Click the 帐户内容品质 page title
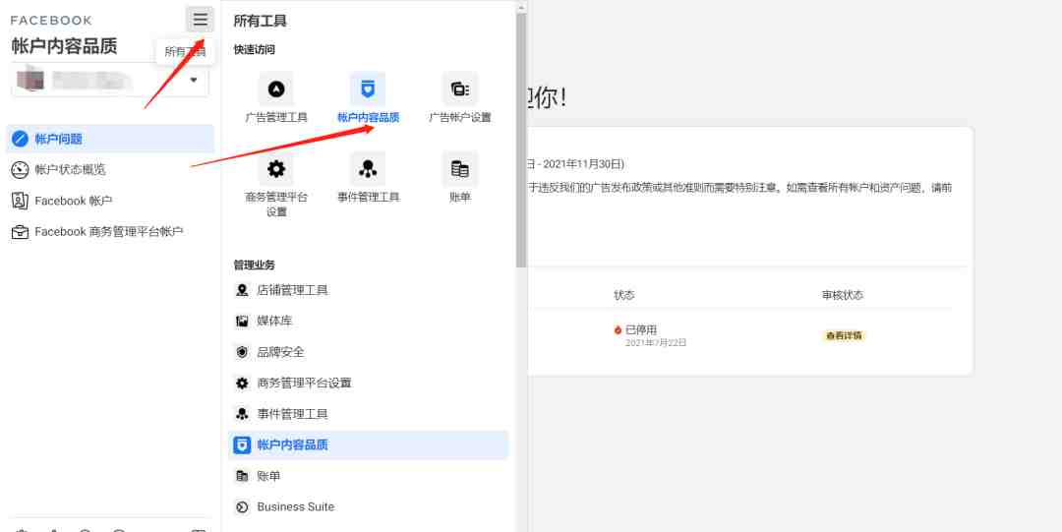Image resolution: width=1062 pixels, height=532 pixels. (x=64, y=46)
